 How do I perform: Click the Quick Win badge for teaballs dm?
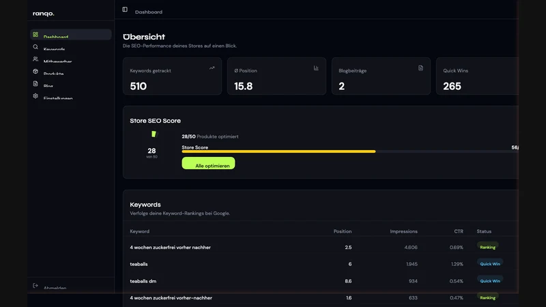coord(490,280)
